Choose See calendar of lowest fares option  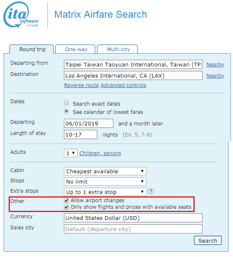point(66,111)
